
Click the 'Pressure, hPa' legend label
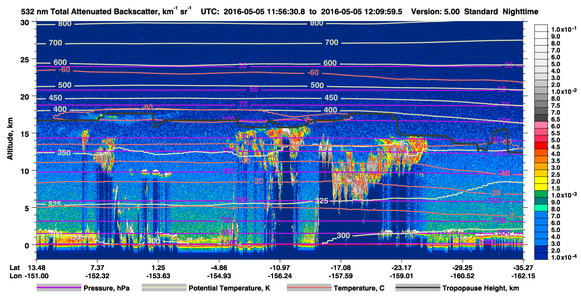coord(106,288)
